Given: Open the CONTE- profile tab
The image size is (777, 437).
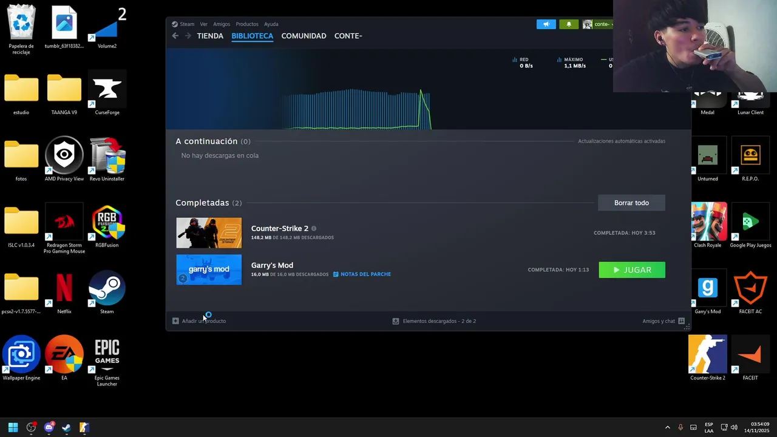Looking at the screenshot, I should [x=348, y=36].
